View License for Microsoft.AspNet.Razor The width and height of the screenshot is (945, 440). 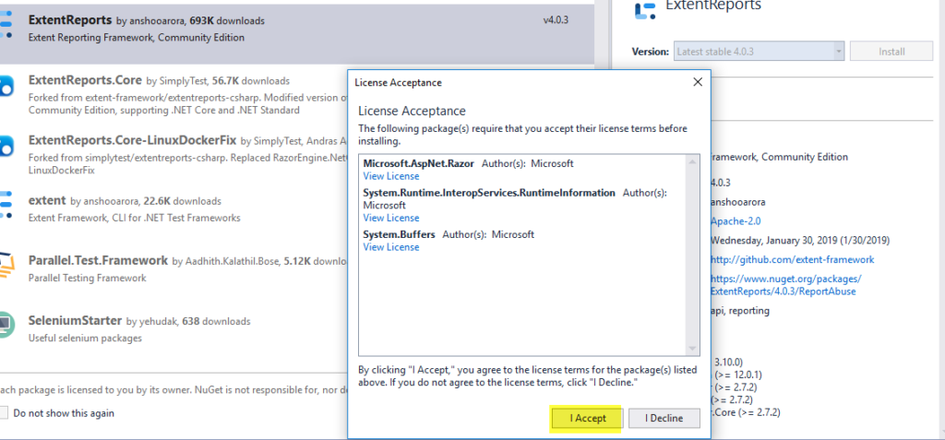click(390, 176)
